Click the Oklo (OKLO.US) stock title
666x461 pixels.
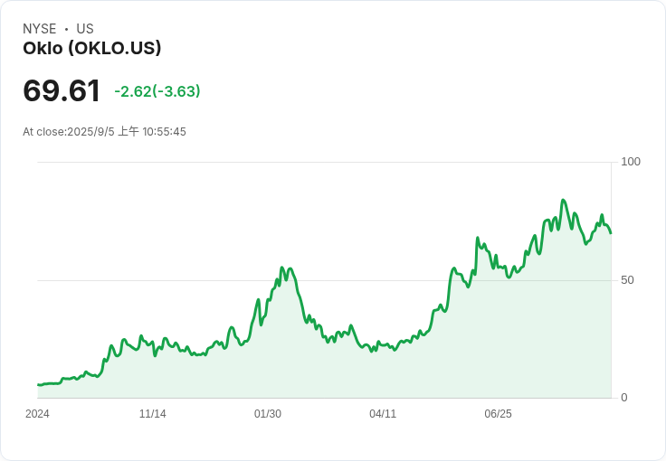[92, 48]
